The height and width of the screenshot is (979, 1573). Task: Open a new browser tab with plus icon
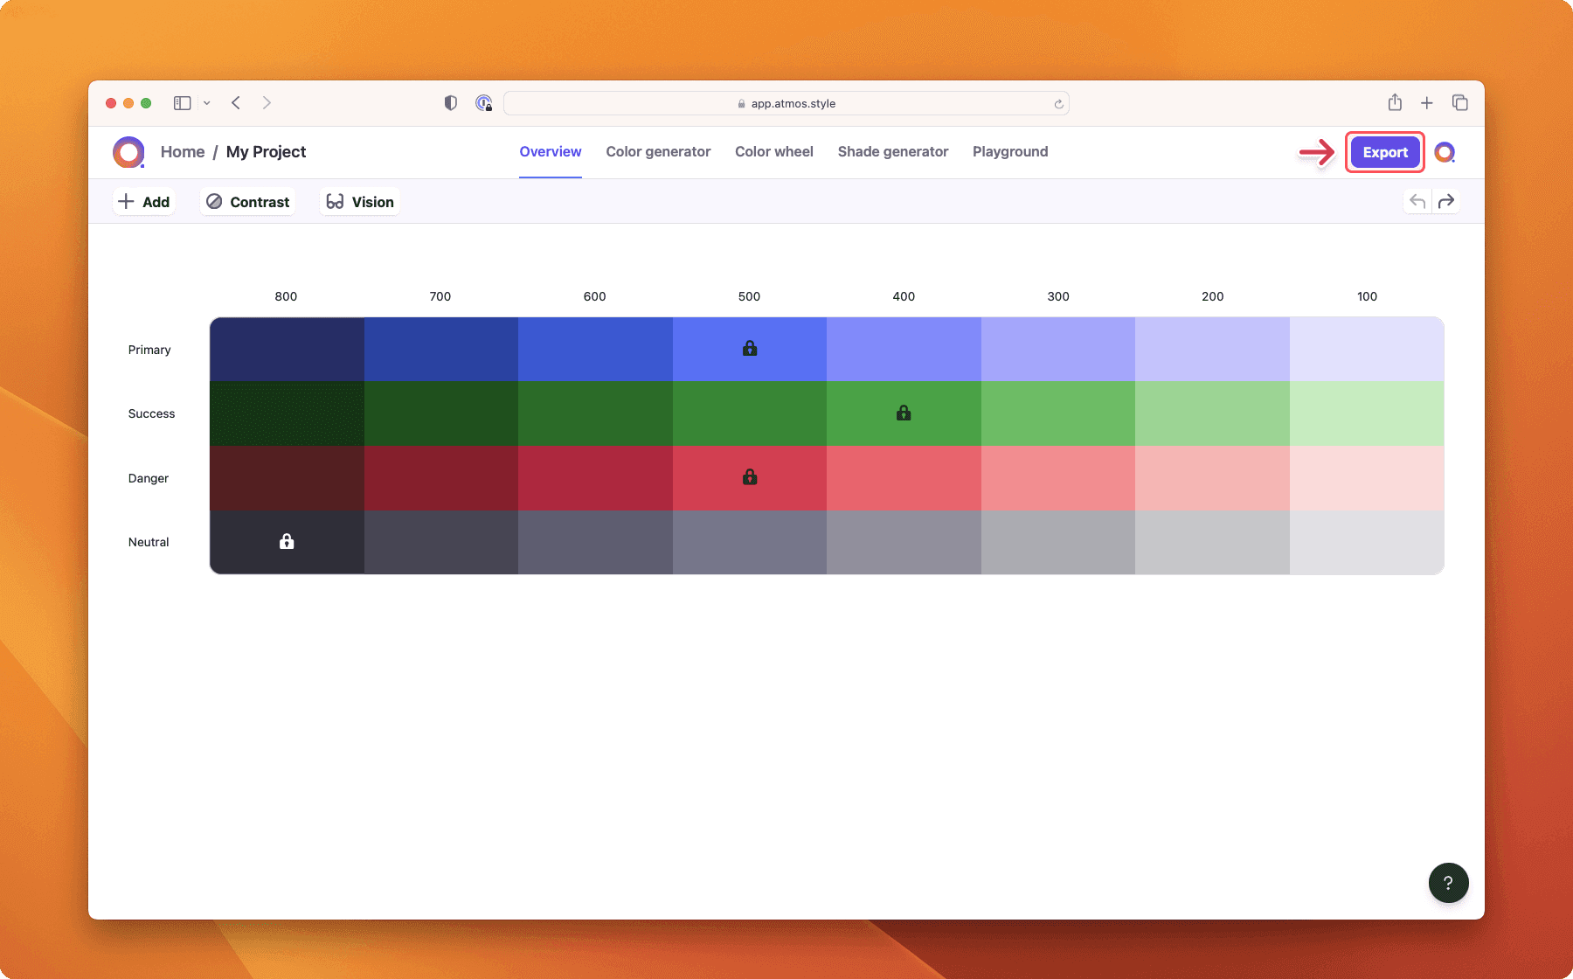pyautogui.click(x=1427, y=103)
